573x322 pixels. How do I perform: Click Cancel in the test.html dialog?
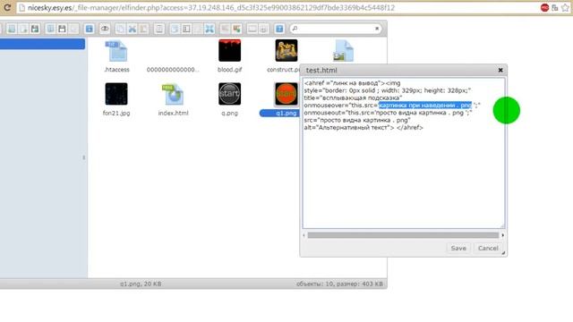pyautogui.click(x=488, y=249)
